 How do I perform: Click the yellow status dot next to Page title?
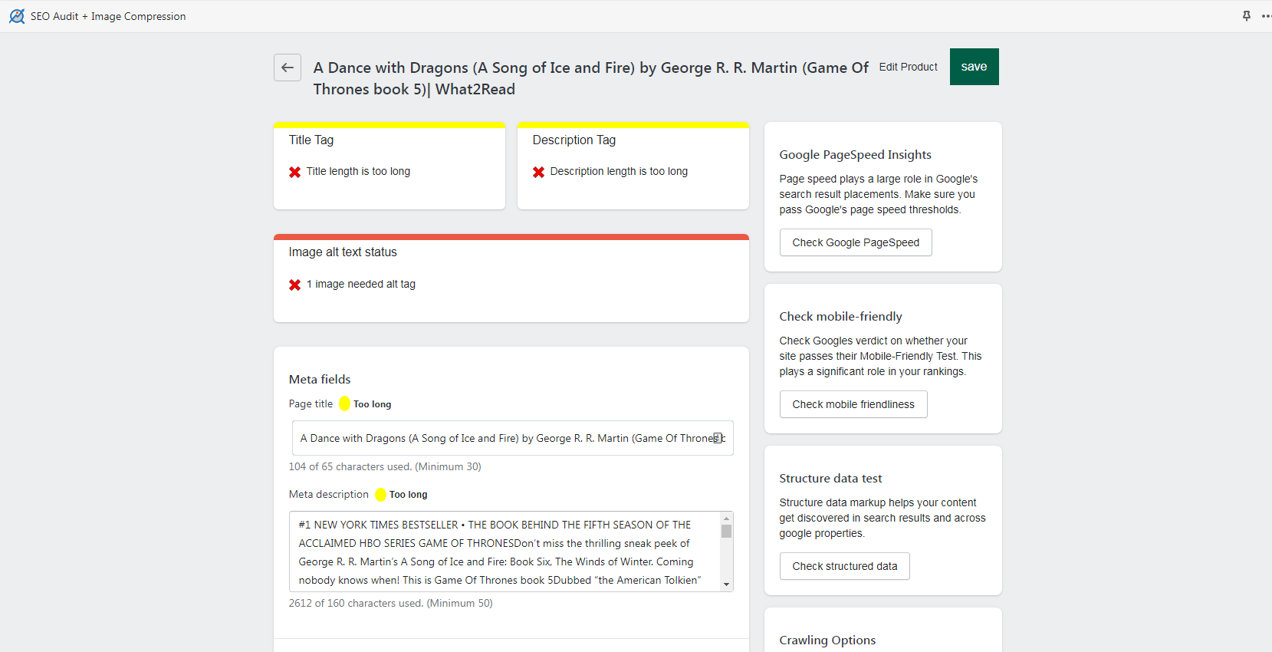(x=344, y=403)
